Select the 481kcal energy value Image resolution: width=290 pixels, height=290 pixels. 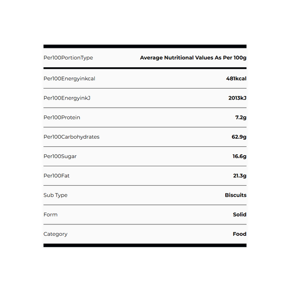[236, 78]
